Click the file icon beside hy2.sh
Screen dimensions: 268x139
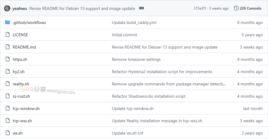[7, 72]
